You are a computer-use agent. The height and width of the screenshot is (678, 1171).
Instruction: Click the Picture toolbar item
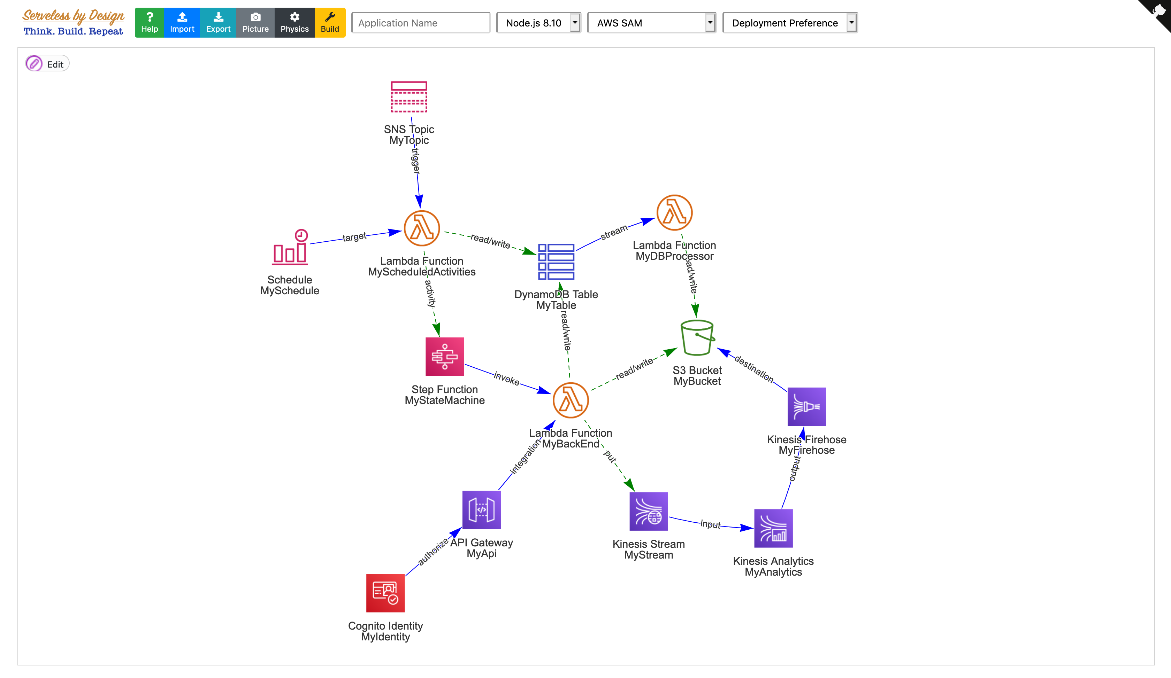click(255, 23)
